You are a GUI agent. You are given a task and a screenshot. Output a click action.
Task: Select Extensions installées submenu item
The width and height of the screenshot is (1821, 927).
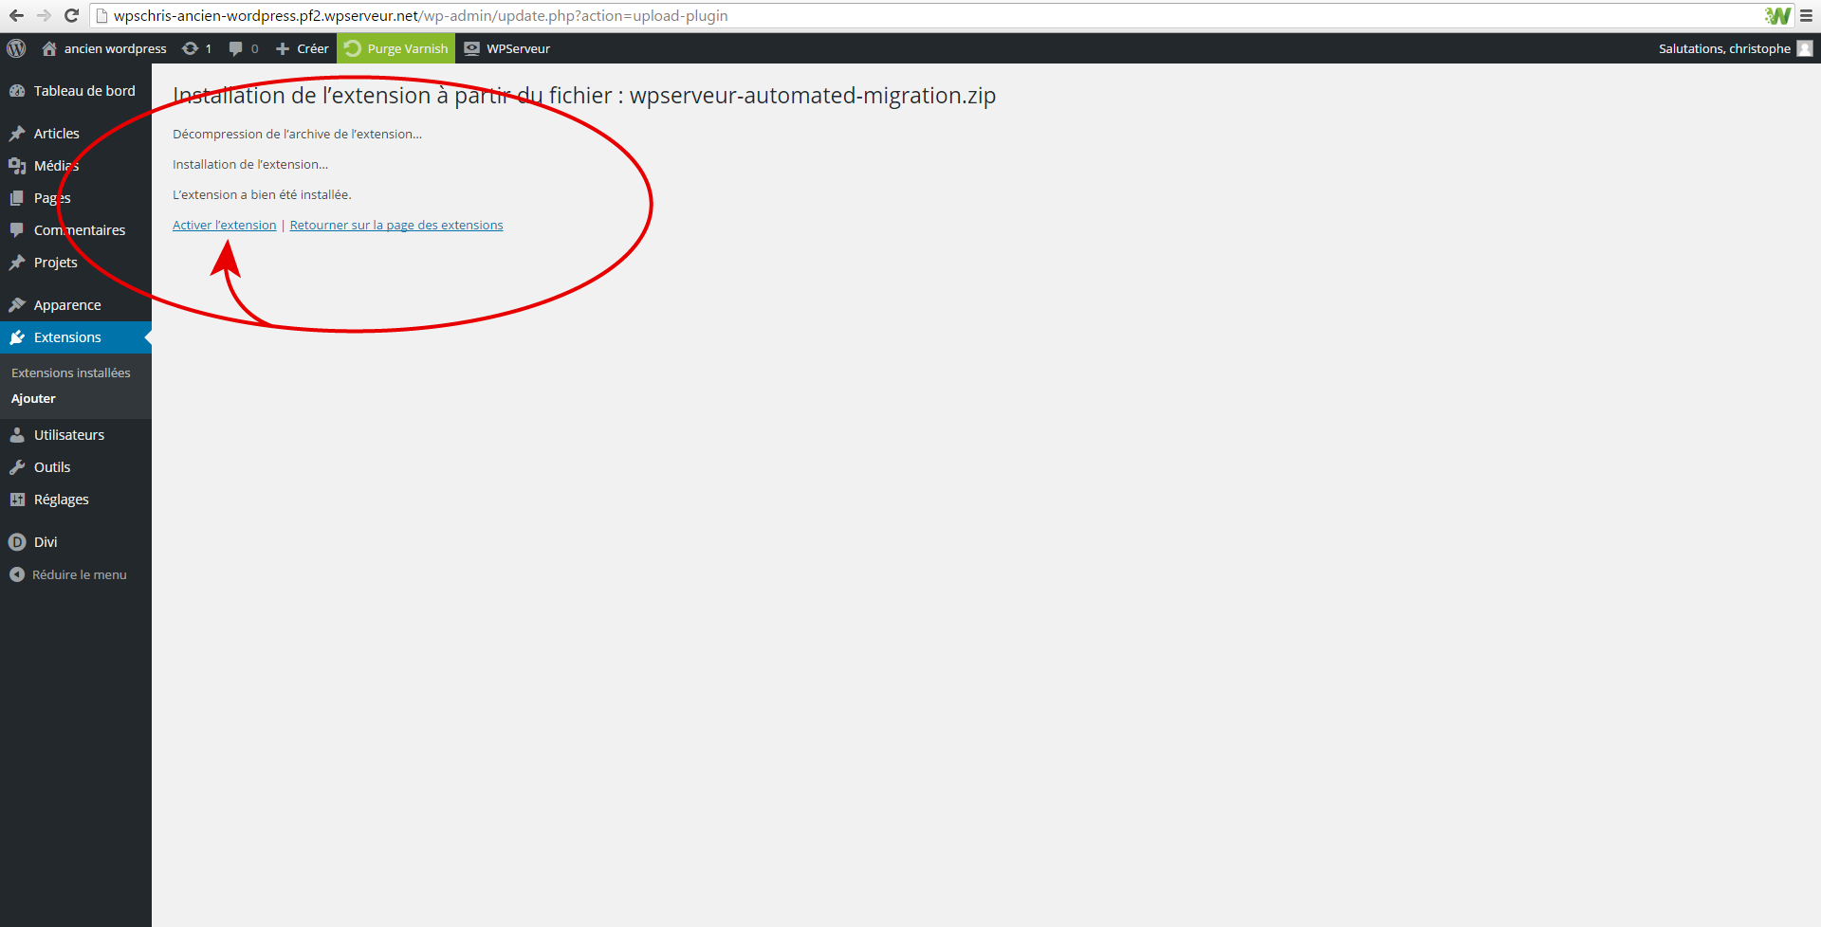(70, 373)
